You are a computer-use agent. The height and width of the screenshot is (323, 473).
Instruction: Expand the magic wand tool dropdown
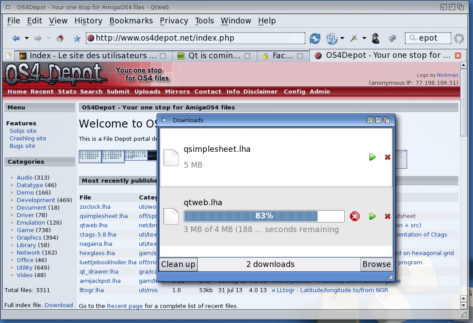[x=364, y=38]
